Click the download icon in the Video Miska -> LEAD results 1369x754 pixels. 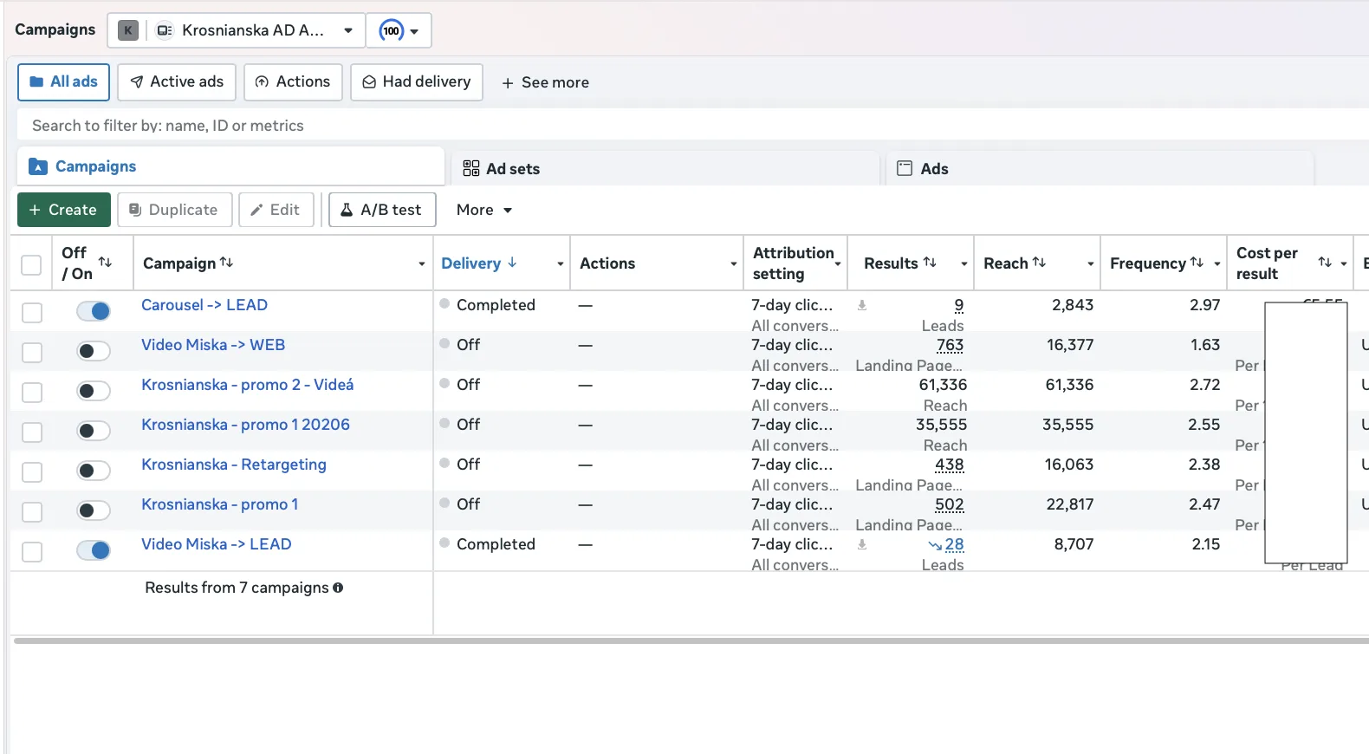(862, 544)
